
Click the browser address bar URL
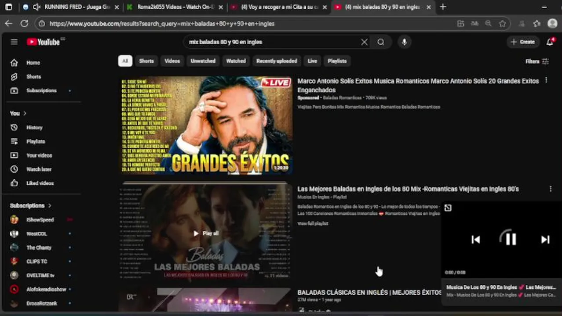point(162,24)
